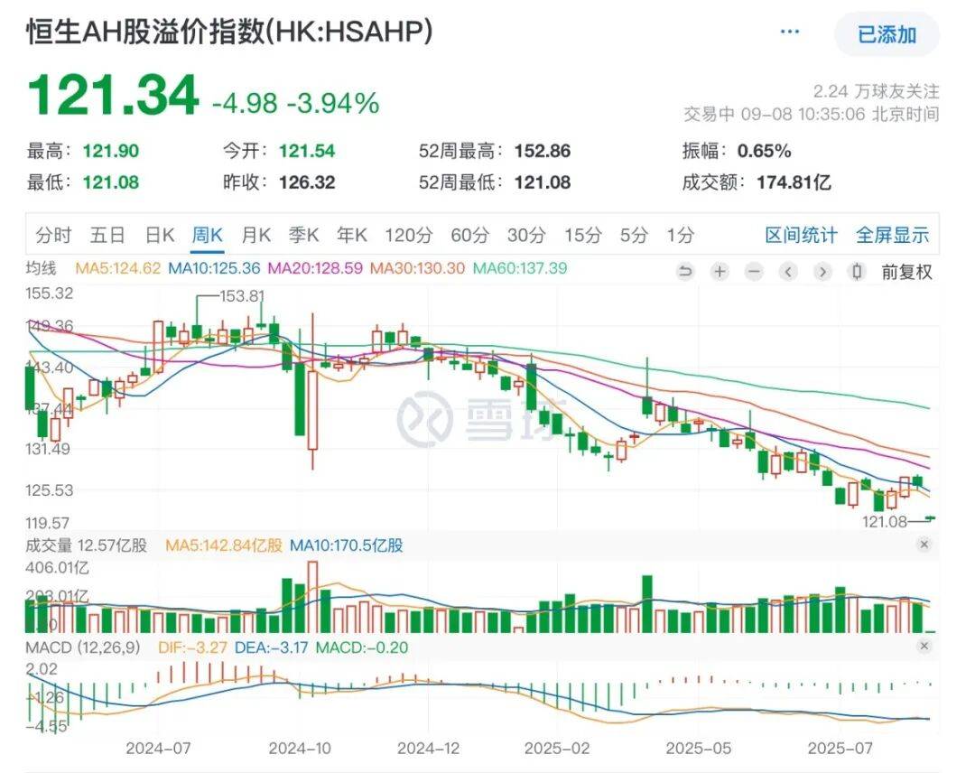This screenshot has width=975, height=773.
Task: Zoom in on the chart with the plus icon
Action: (x=719, y=271)
